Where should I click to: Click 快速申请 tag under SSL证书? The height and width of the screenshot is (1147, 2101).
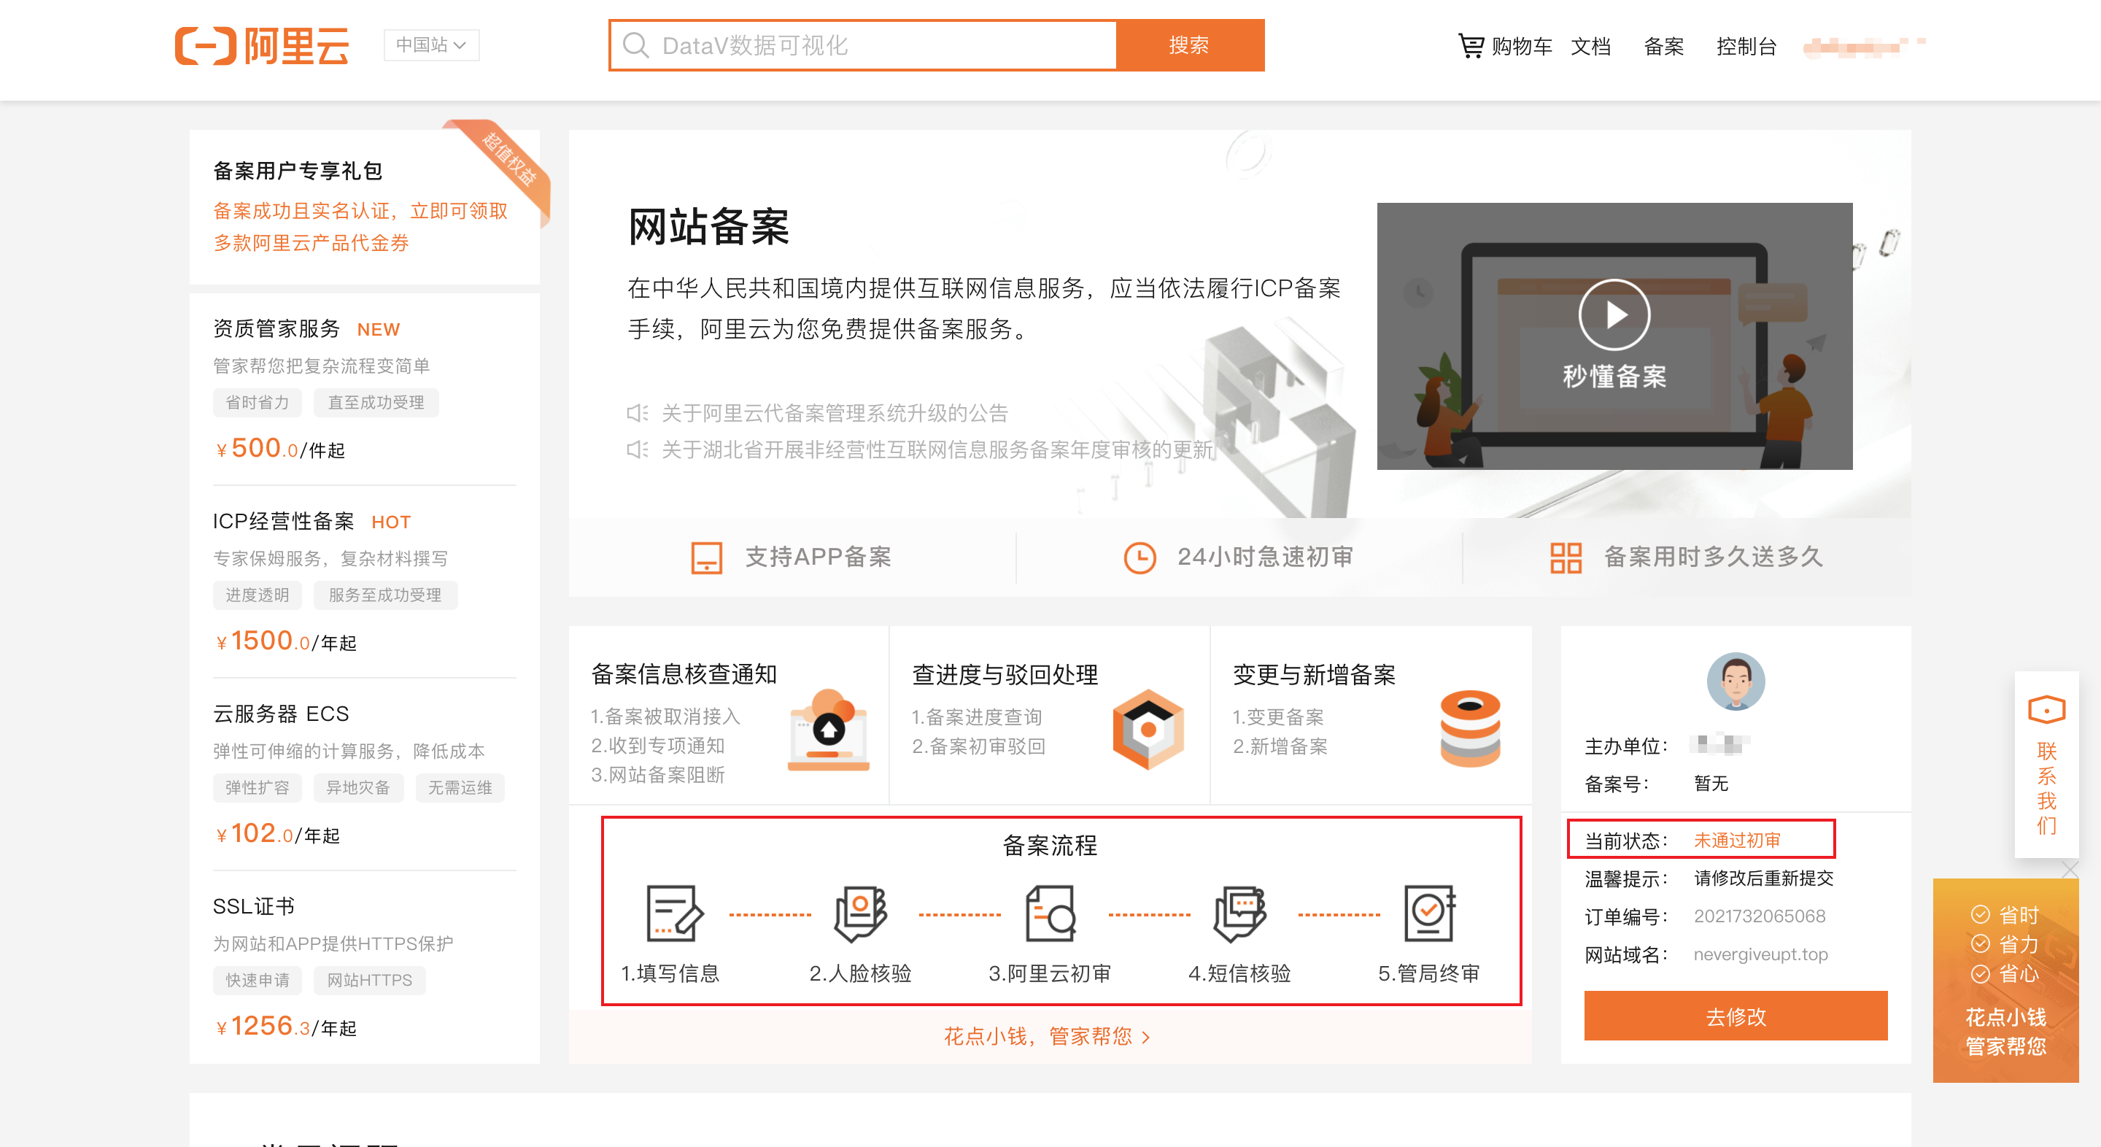click(257, 980)
